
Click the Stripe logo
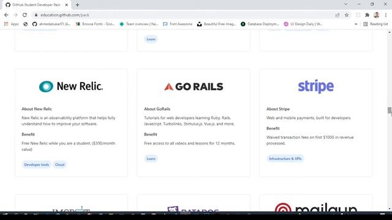(x=316, y=87)
